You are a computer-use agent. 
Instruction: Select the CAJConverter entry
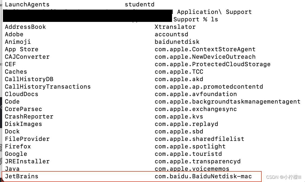[x=27, y=57]
